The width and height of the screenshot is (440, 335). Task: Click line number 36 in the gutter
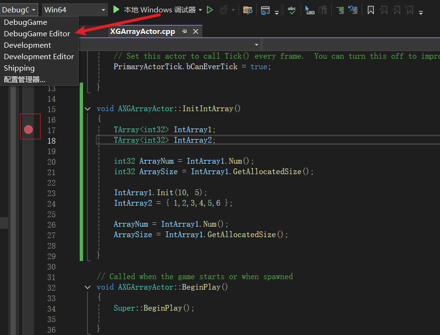click(x=52, y=330)
